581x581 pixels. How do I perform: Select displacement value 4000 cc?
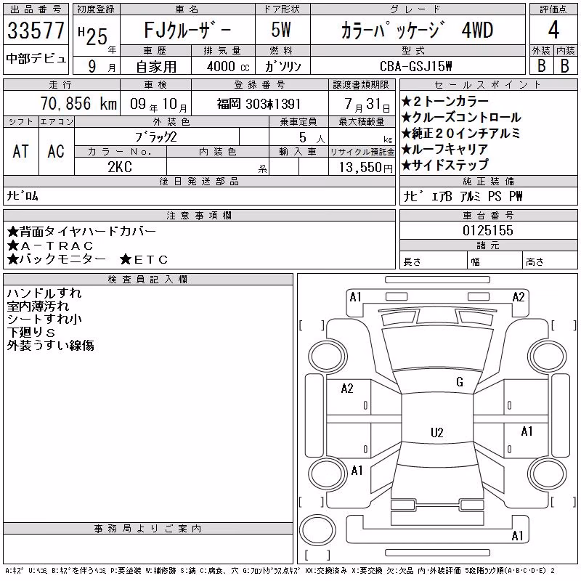228,67
